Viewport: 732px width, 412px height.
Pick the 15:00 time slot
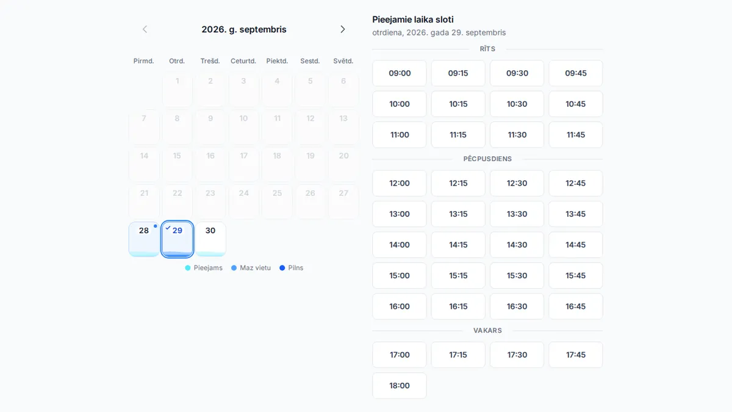(x=400, y=276)
